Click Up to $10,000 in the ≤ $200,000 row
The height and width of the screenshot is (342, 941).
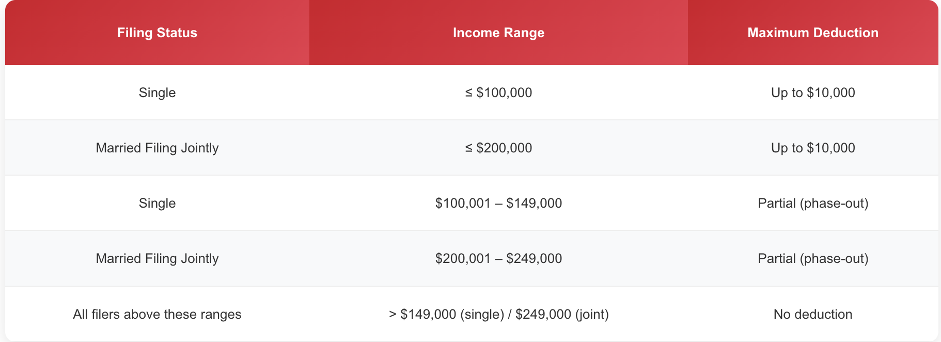tap(812, 148)
